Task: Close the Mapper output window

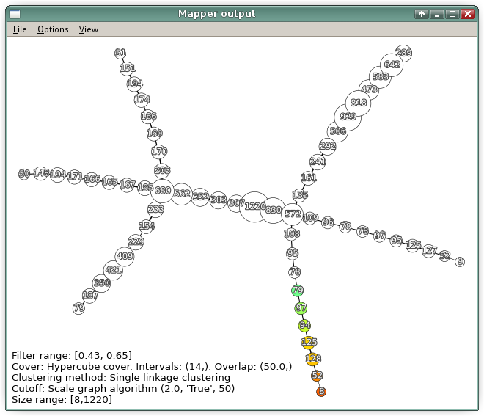Action: pos(468,14)
